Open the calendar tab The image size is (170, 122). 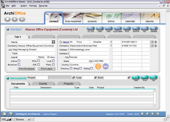coord(130,18)
